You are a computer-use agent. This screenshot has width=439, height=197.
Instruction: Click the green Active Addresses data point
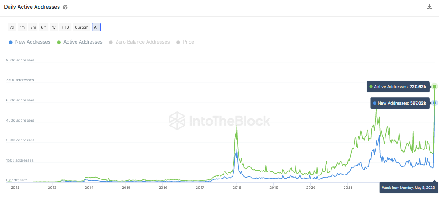(x=435, y=86)
